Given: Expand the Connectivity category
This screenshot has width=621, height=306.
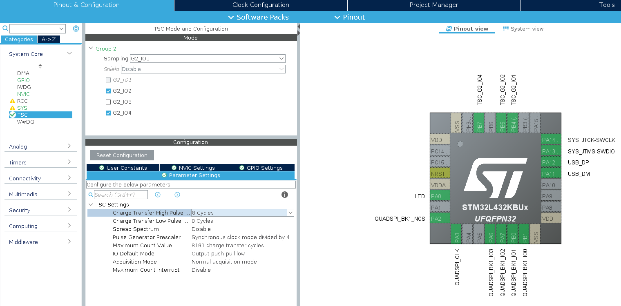Looking at the screenshot, I should tap(40, 178).
